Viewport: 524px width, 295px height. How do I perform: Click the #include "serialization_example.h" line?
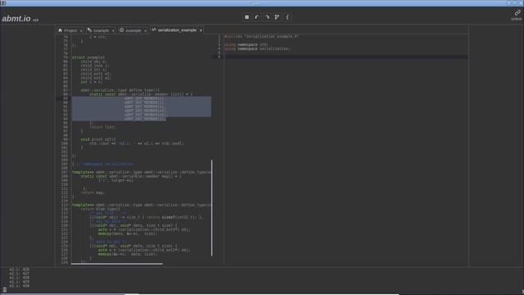[x=262, y=36]
